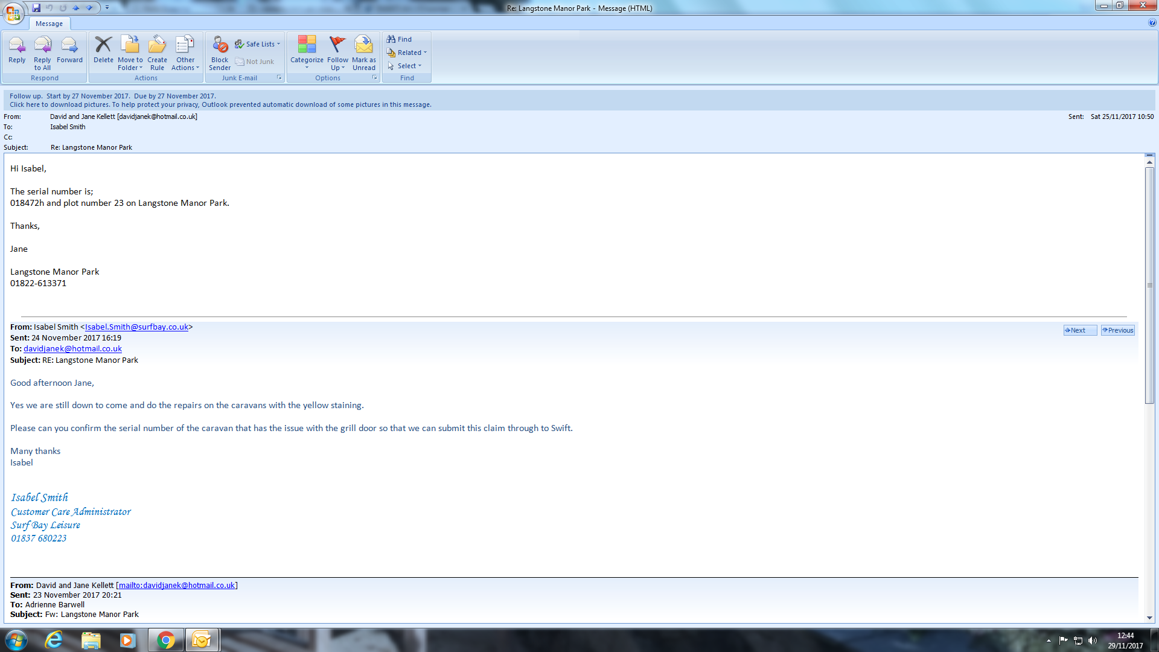Open the Categorize color dropdown
Viewport: 1159px width, 652px height.
pos(307,51)
